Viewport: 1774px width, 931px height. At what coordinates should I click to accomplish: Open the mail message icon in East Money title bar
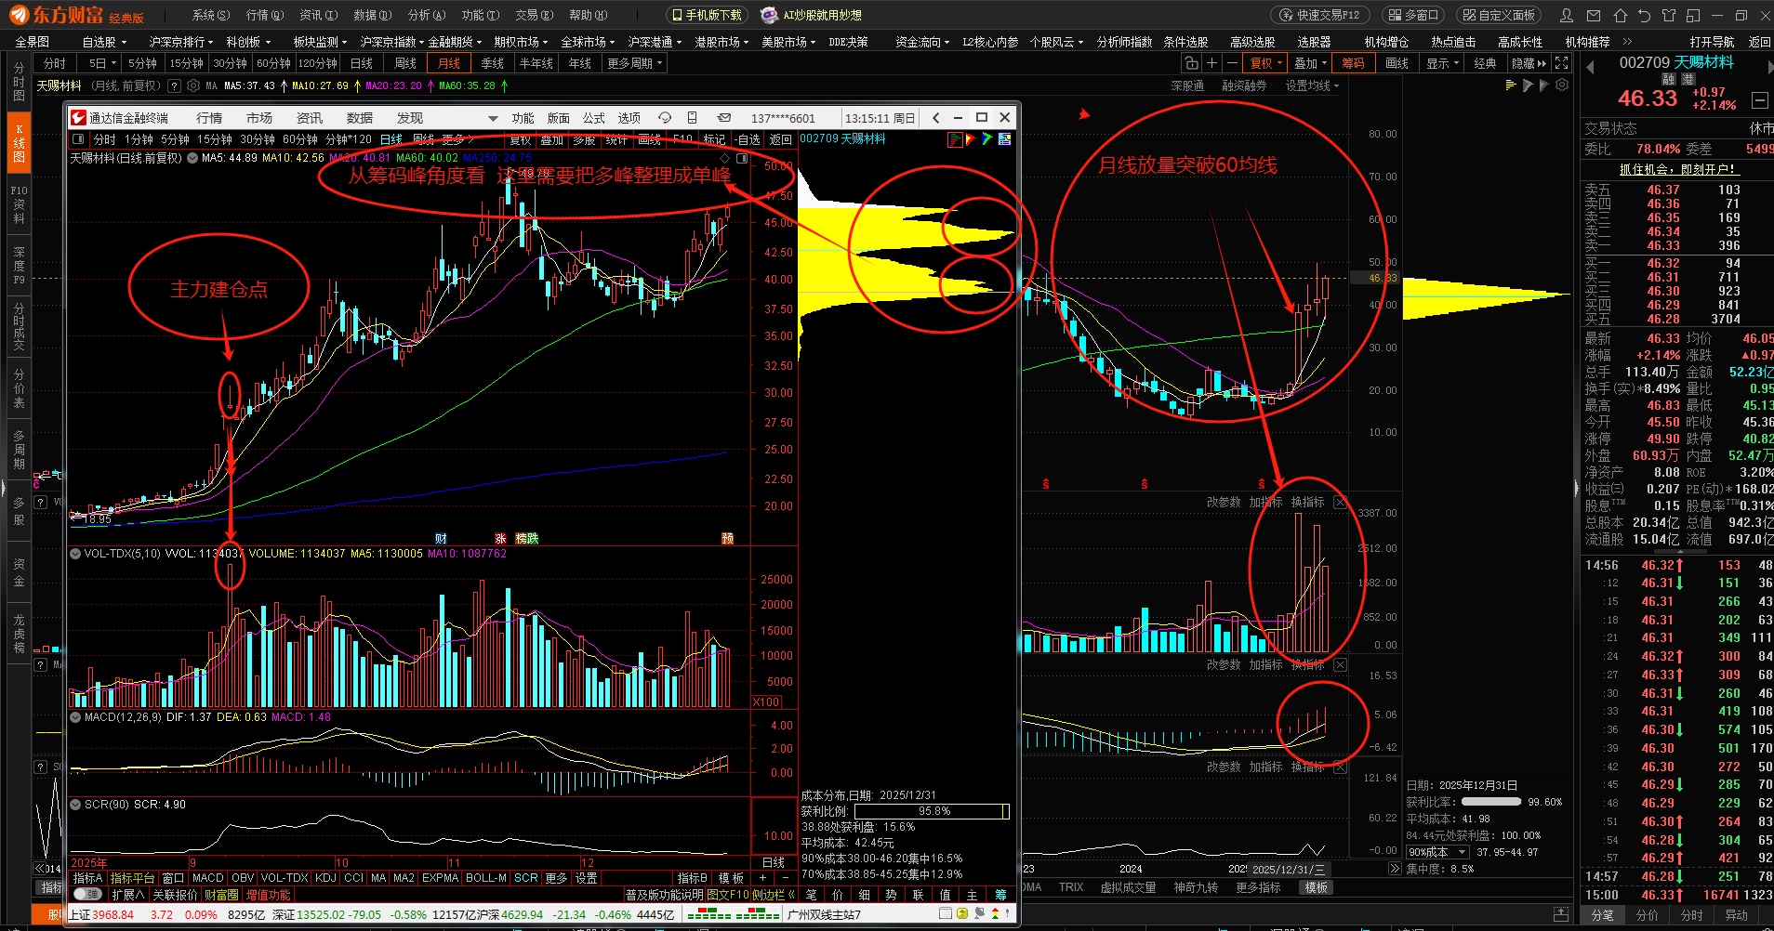(1594, 15)
